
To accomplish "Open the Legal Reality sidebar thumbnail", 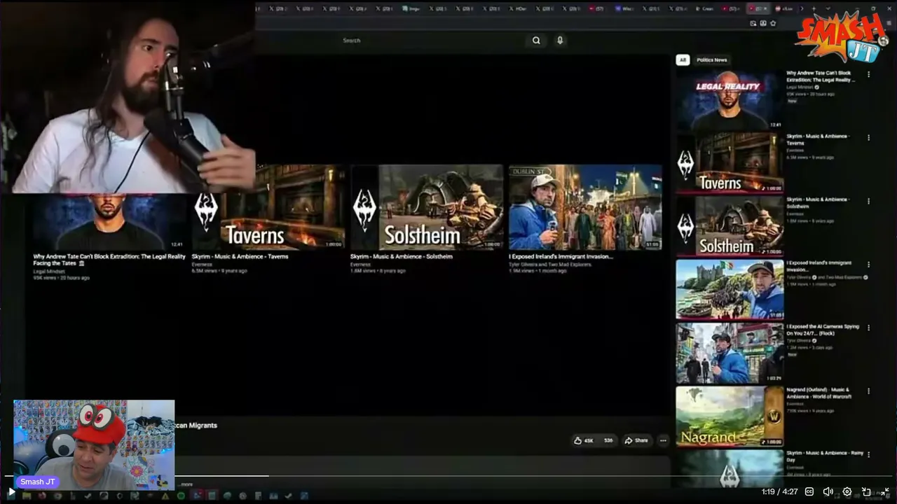I will pos(730,99).
